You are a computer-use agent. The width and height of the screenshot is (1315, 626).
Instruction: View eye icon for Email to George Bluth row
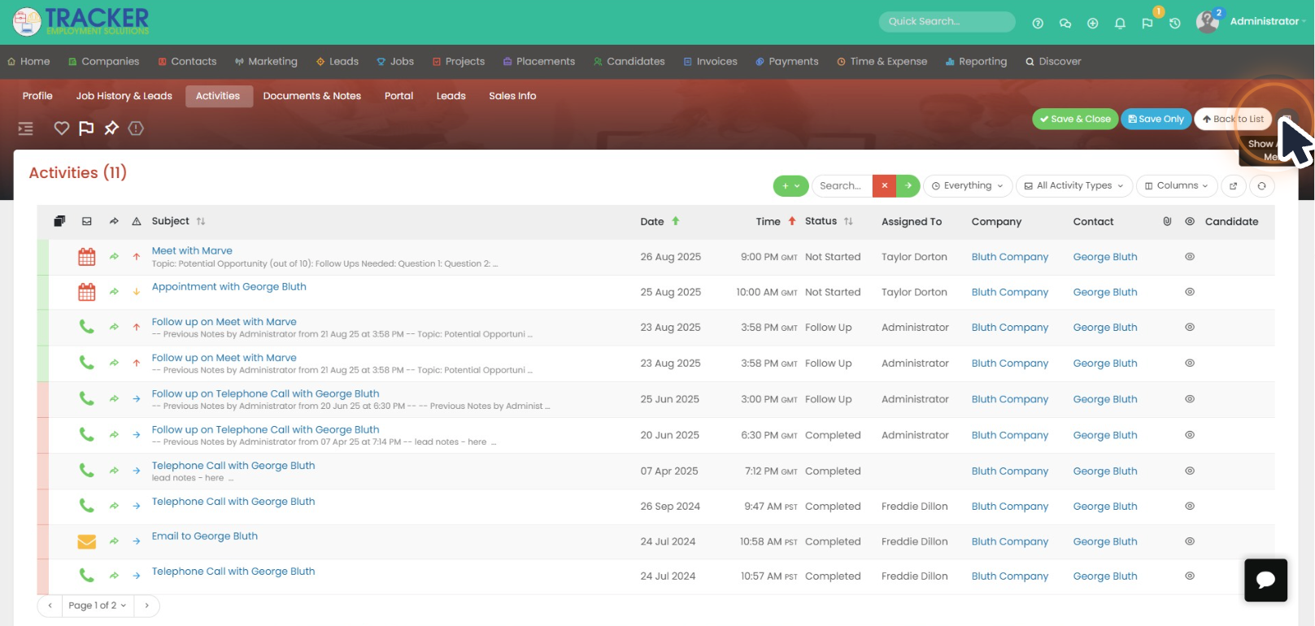1190,541
